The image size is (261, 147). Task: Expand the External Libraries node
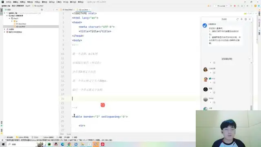click(x=4, y=29)
